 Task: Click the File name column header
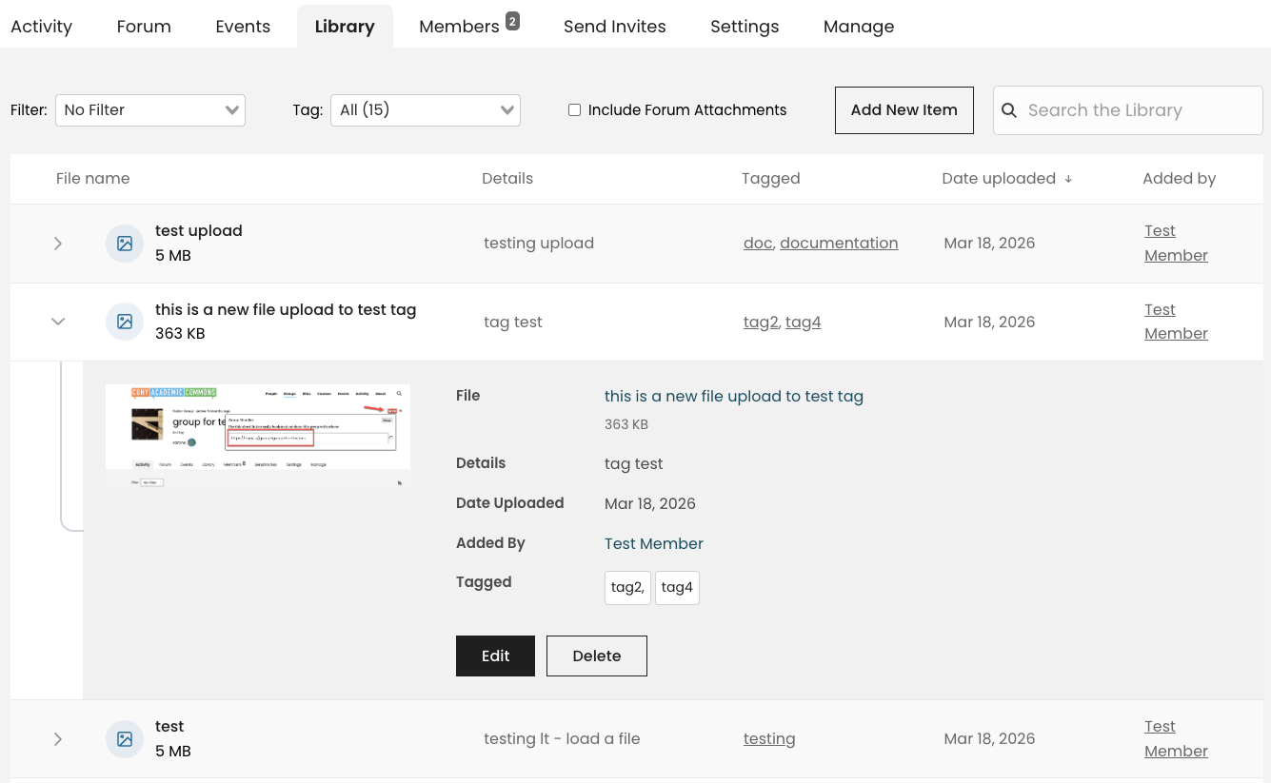(92, 179)
